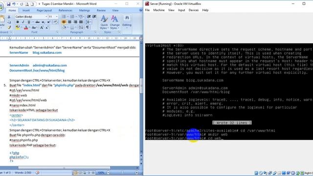The height and width of the screenshot is (176, 313).
Task: Open the Calibri (Body) font name dropdown
Action: pyautogui.click(x=46, y=17)
